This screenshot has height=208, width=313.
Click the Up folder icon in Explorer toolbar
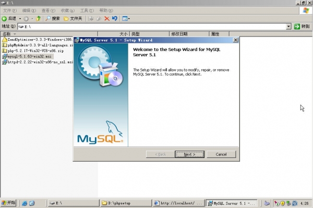point(38,19)
